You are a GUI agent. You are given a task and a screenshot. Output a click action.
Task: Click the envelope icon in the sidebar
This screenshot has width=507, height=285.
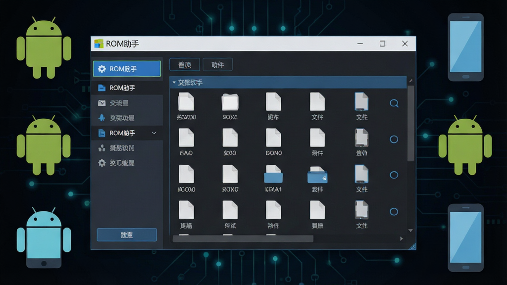101,103
